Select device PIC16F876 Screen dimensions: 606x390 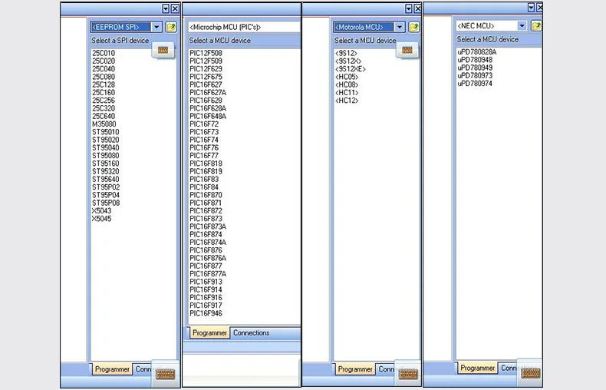coord(206,250)
